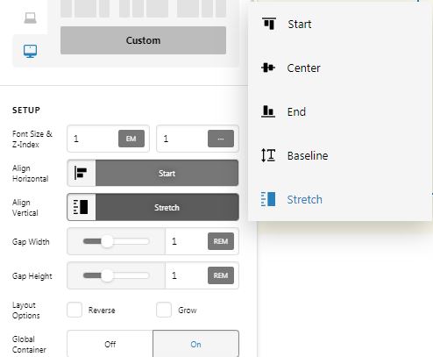Click the Gap Width REM unit button
433x357 pixels.
point(221,241)
